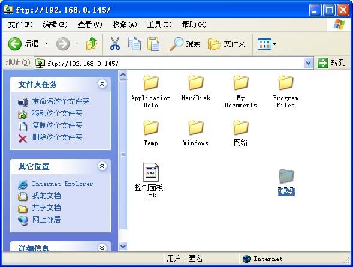Screen dimensions: 353x267
Task: Open 我的文档 in other places
Action: point(46,196)
